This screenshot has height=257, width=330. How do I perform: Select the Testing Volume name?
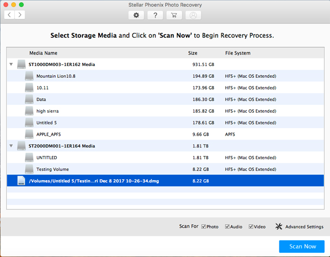(53, 169)
